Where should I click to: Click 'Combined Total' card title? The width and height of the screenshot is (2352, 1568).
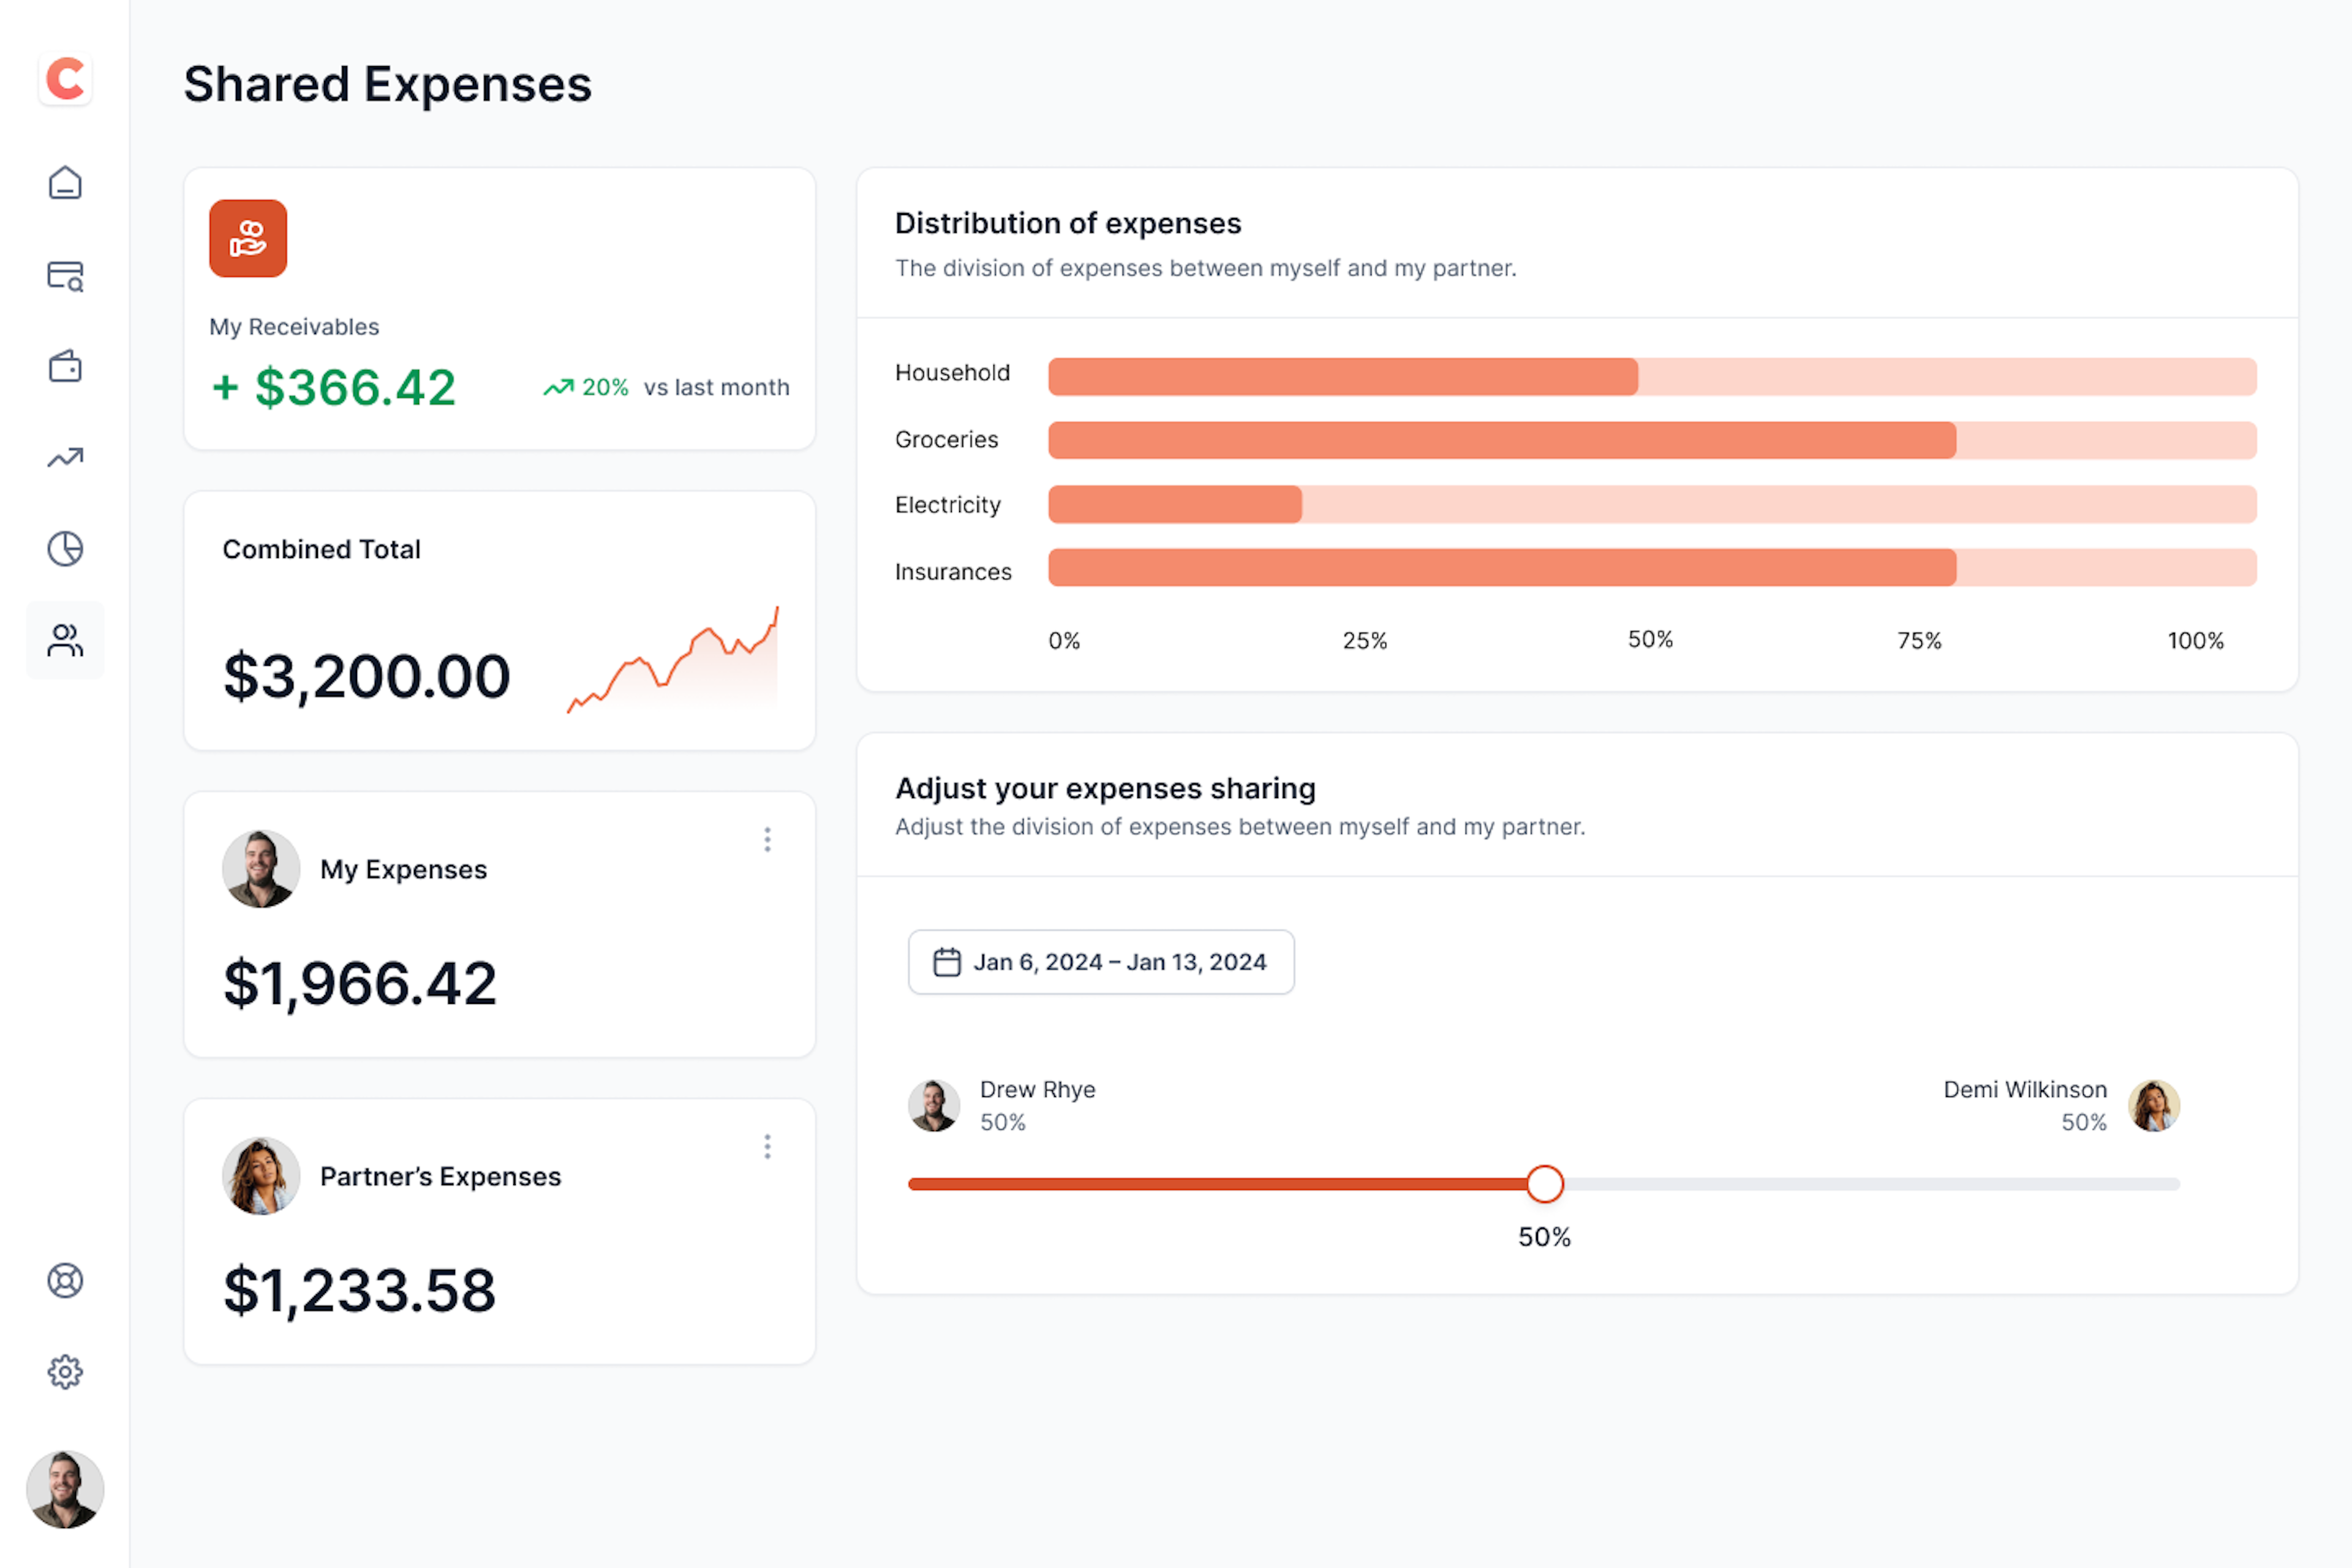click(x=321, y=549)
